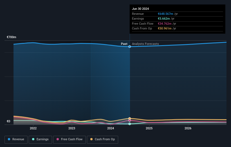231x147 pixels.
Task: Click the 'Jun 30 2024' tooltip date
Action: (140, 9)
